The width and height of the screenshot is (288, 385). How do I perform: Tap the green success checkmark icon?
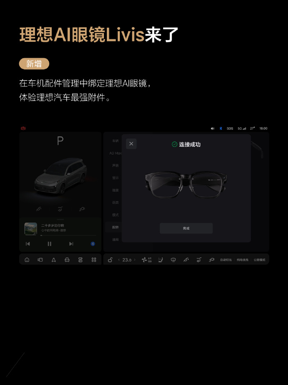[x=174, y=144]
